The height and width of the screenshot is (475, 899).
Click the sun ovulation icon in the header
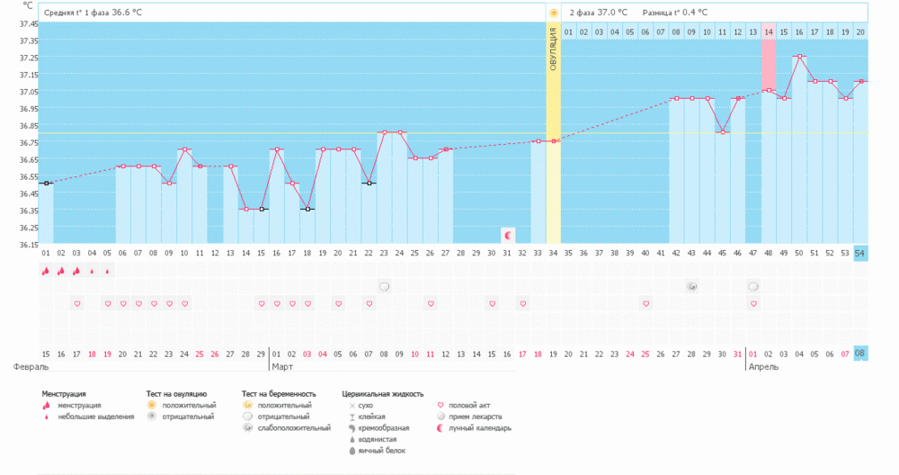pos(554,13)
